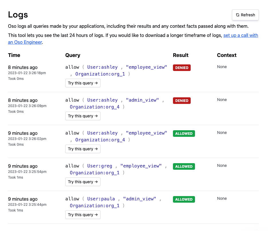Click the Context column header
Viewport: 268px width, 231px height.
(x=227, y=55)
